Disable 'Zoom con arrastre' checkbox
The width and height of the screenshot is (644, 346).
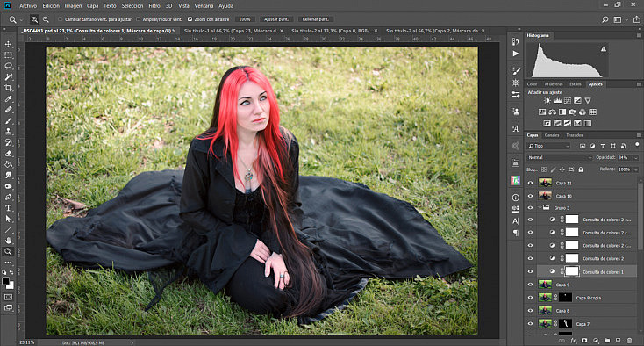190,19
